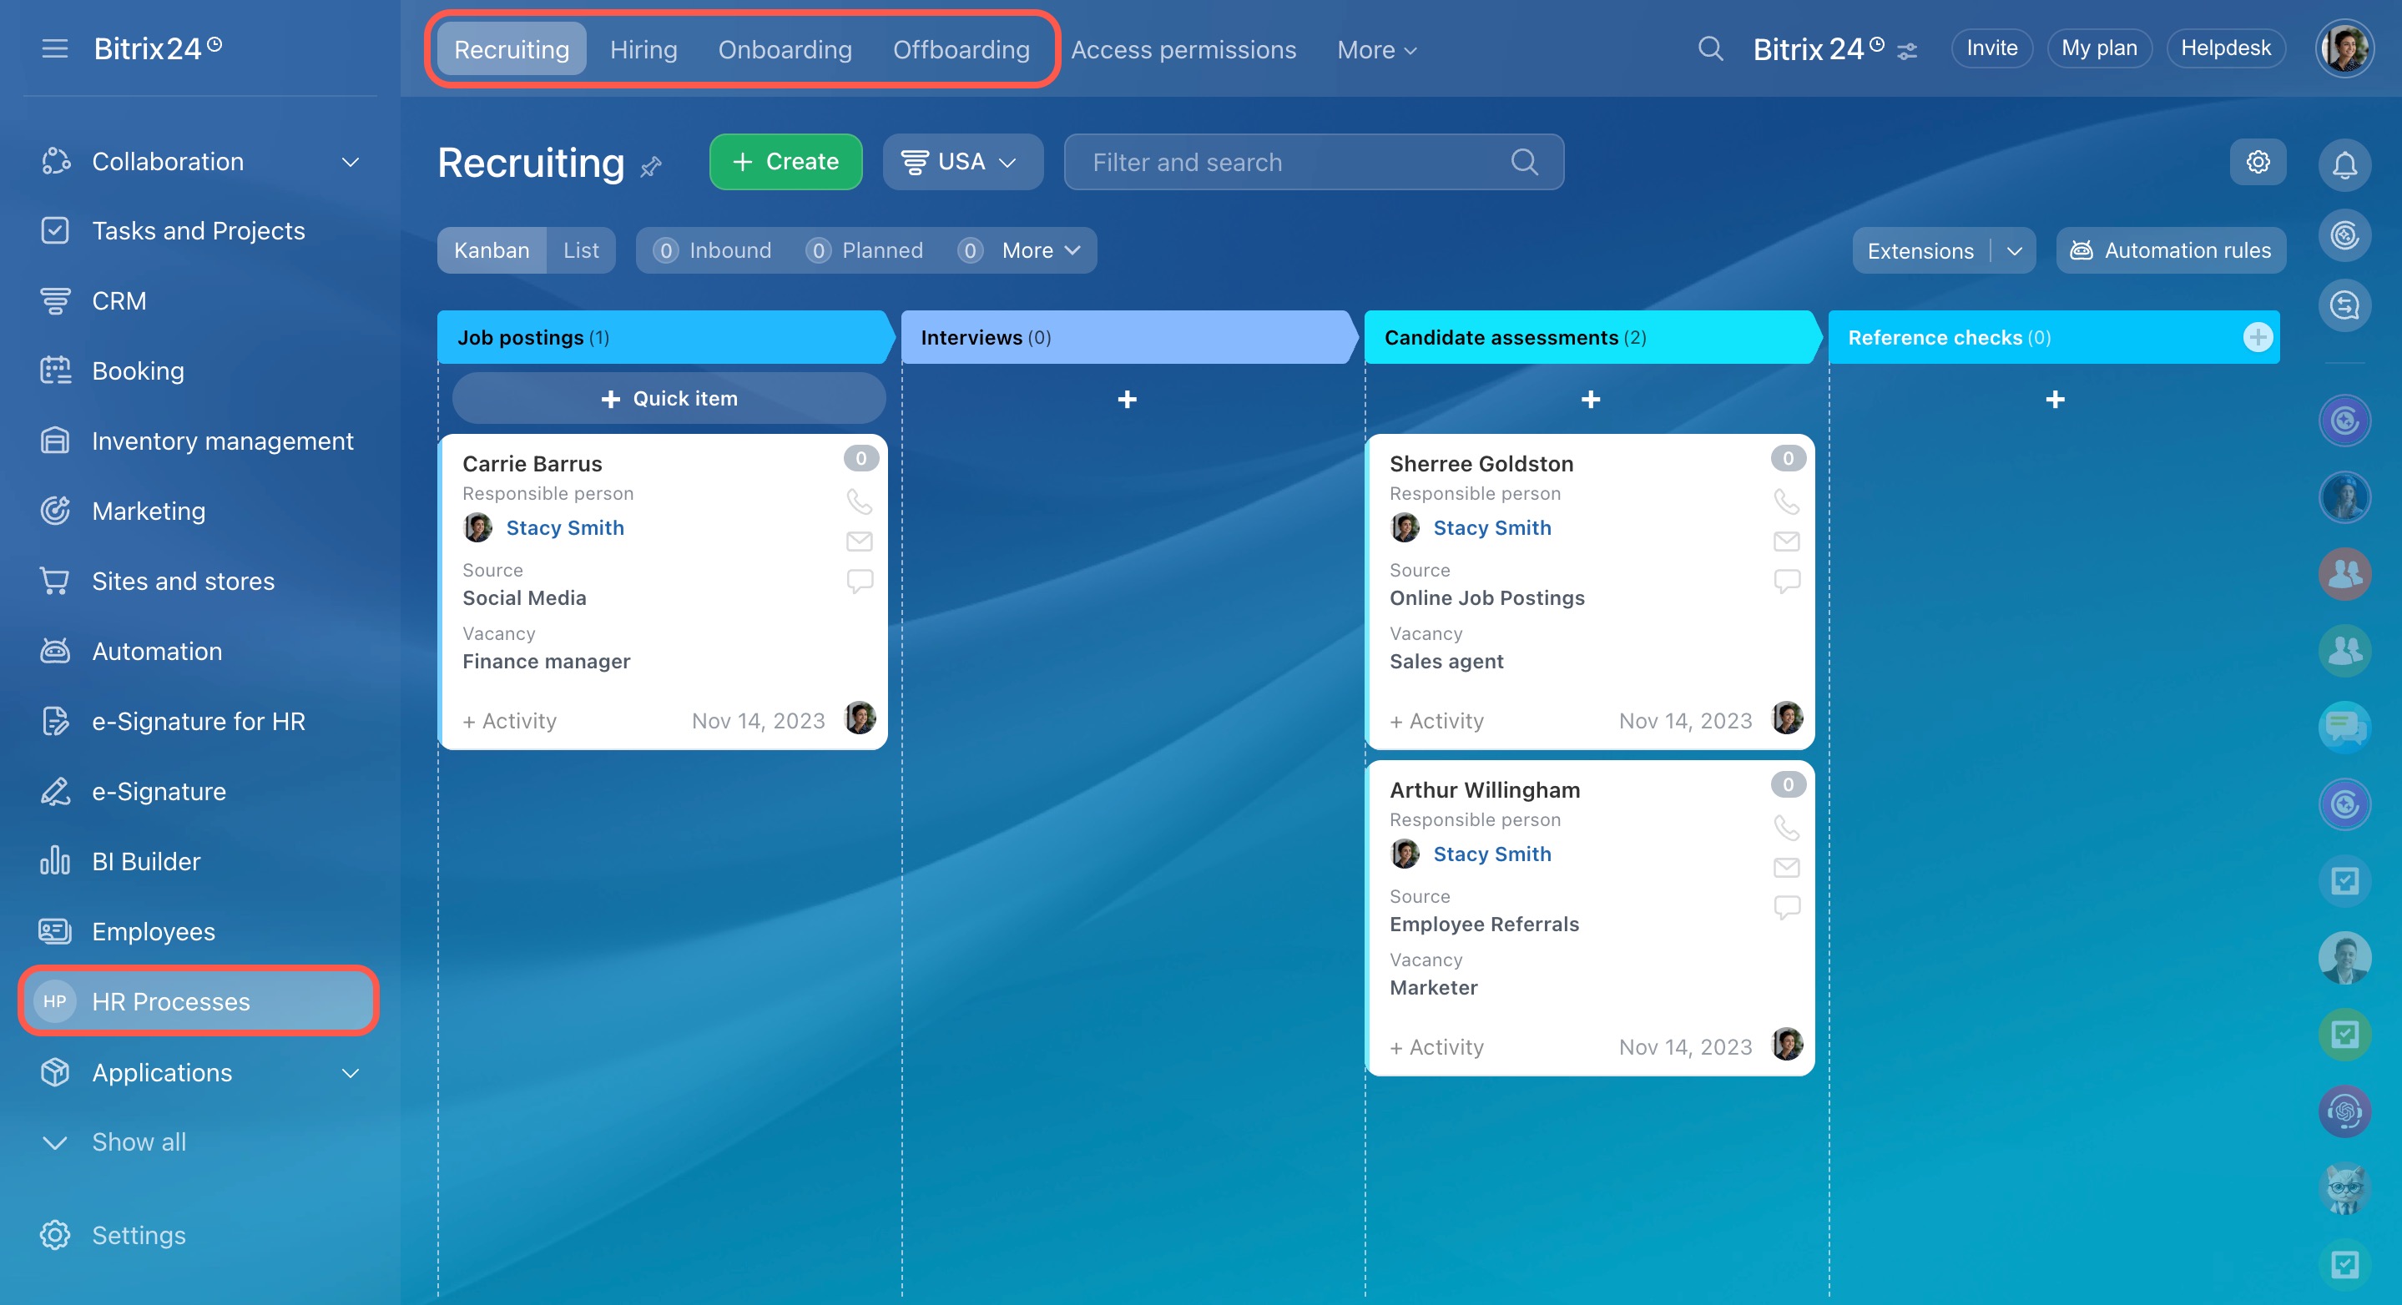This screenshot has width=2402, height=1305.
Task: Open the Extensions dropdown arrow
Action: pos(2014,251)
